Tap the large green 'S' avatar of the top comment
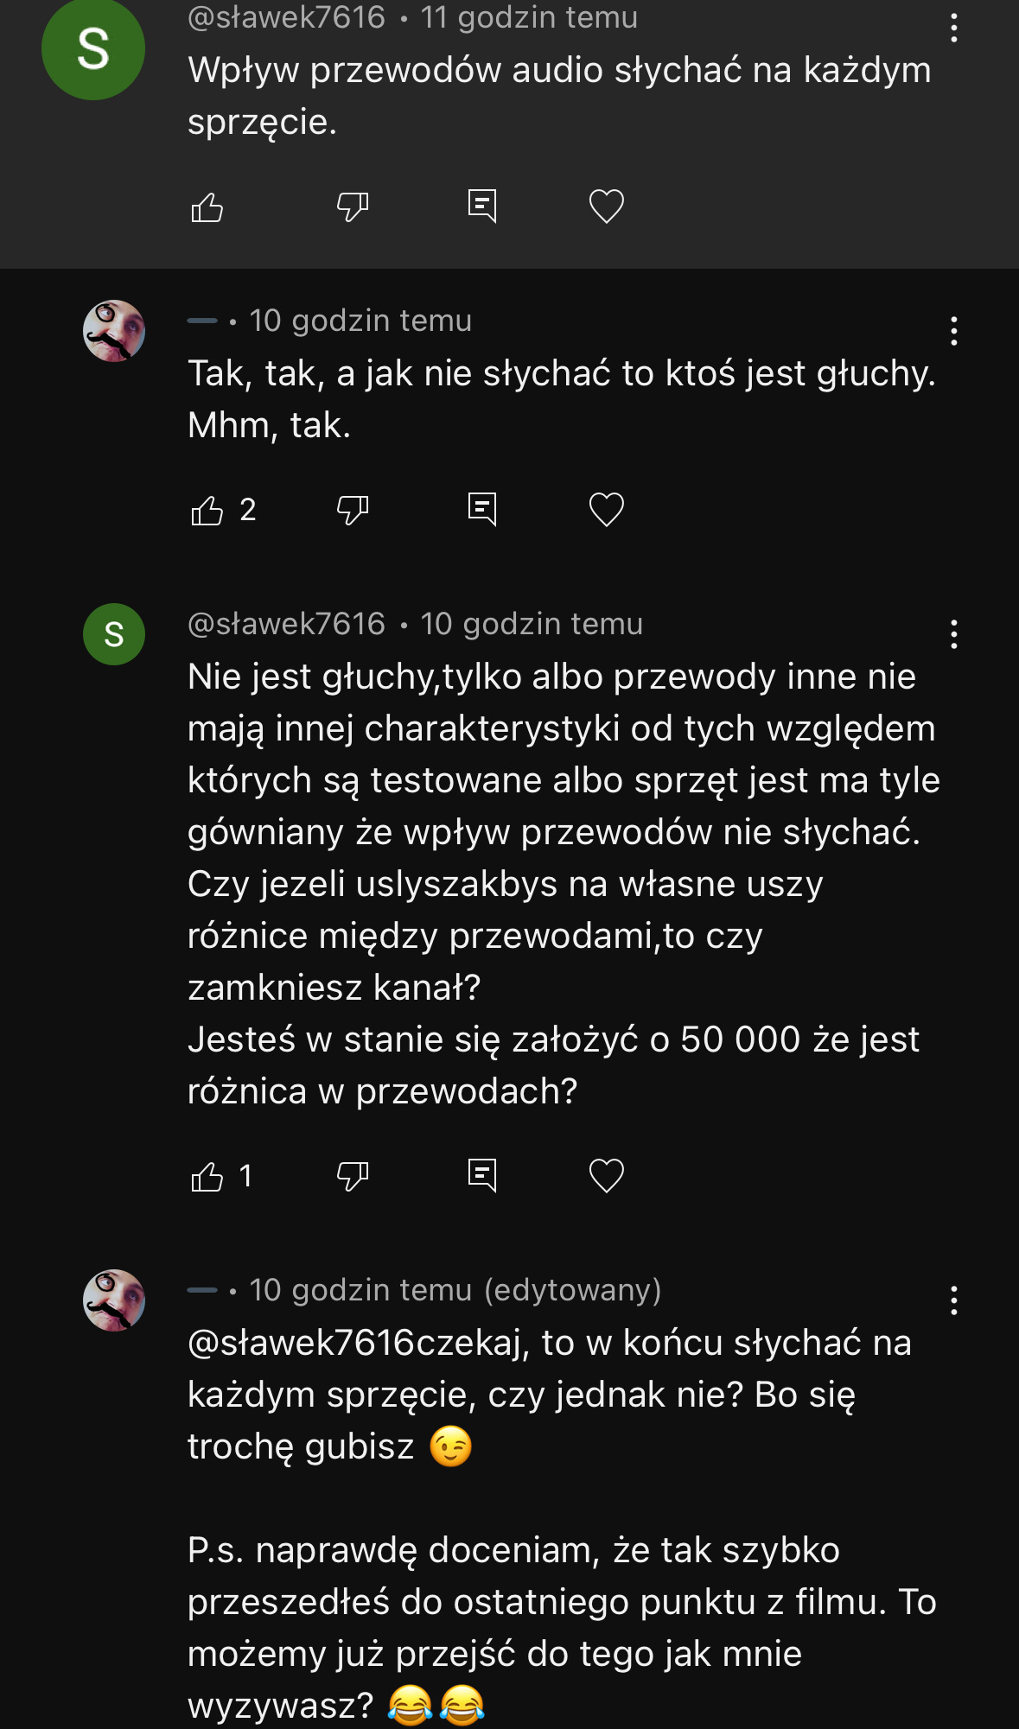 tap(93, 49)
